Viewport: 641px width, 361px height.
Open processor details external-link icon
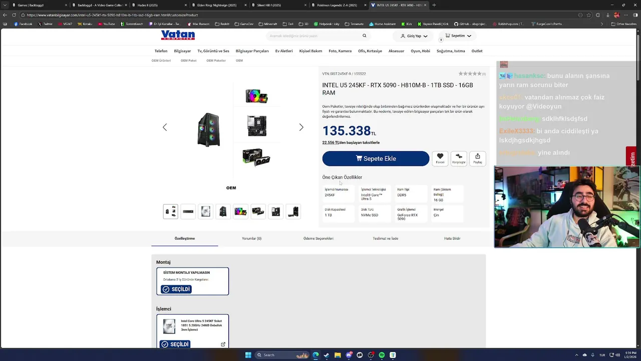223,344
